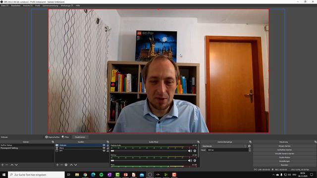Open Mic/Aux settings gear
The image size is (317, 178).
(195, 161)
